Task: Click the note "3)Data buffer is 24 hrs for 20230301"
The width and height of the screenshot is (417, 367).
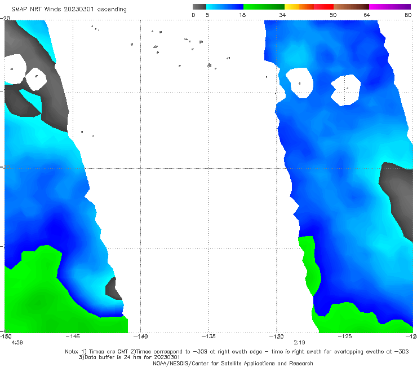Action: tap(130, 357)
